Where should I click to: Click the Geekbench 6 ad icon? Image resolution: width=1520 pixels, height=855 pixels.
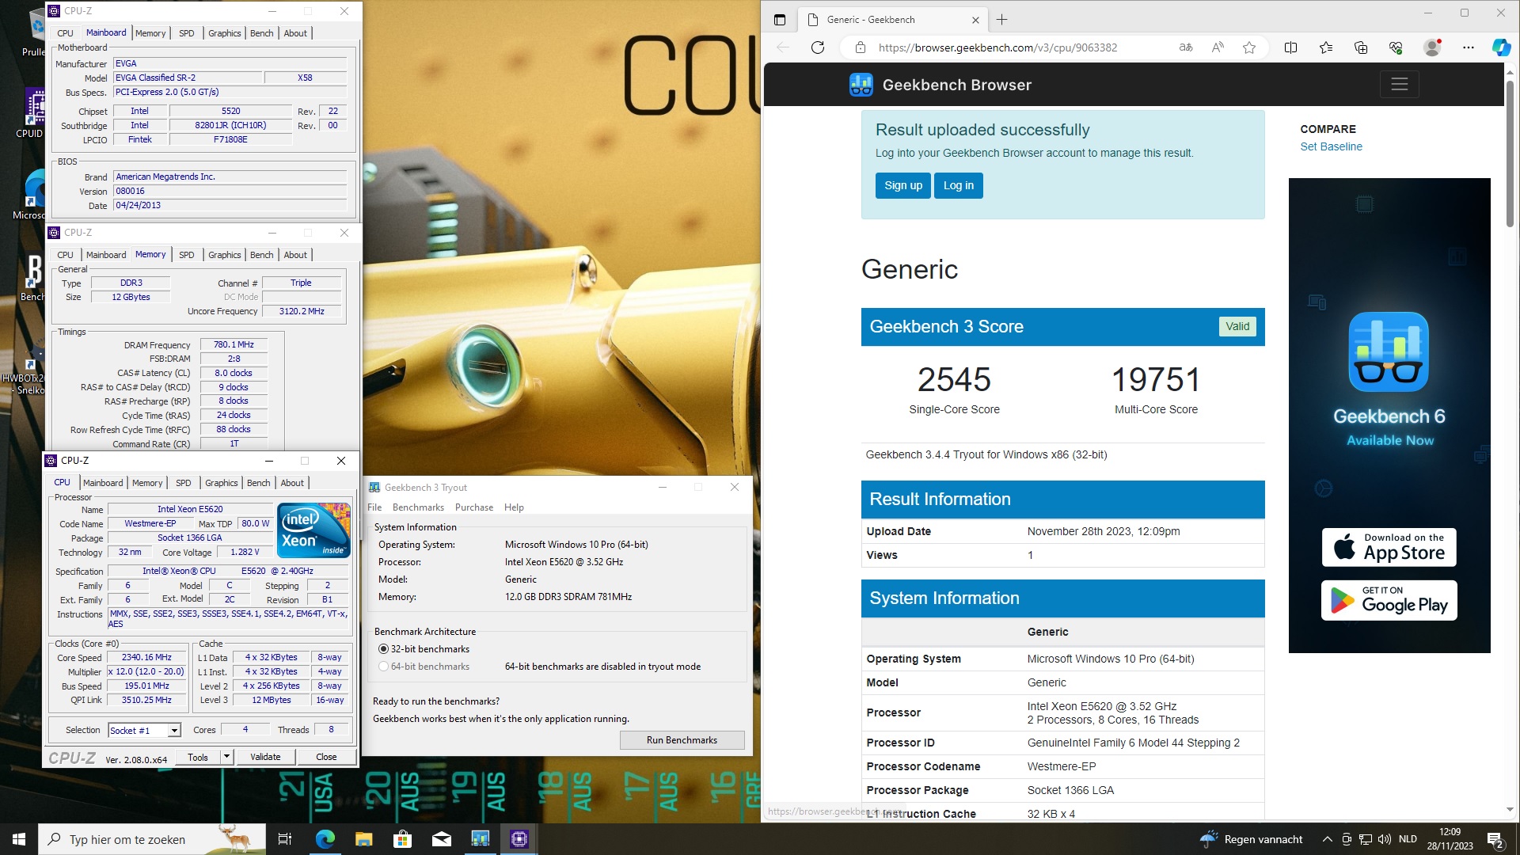pos(1389,351)
